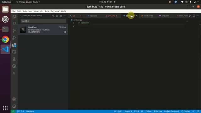Open the Run menu
Viewport: 201px width, 113px height.
pos(47,11)
